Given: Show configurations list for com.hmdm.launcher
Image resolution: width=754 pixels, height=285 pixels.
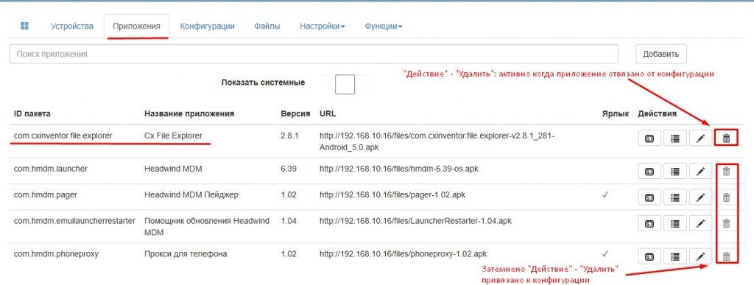Looking at the screenshot, I should point(675,172).
